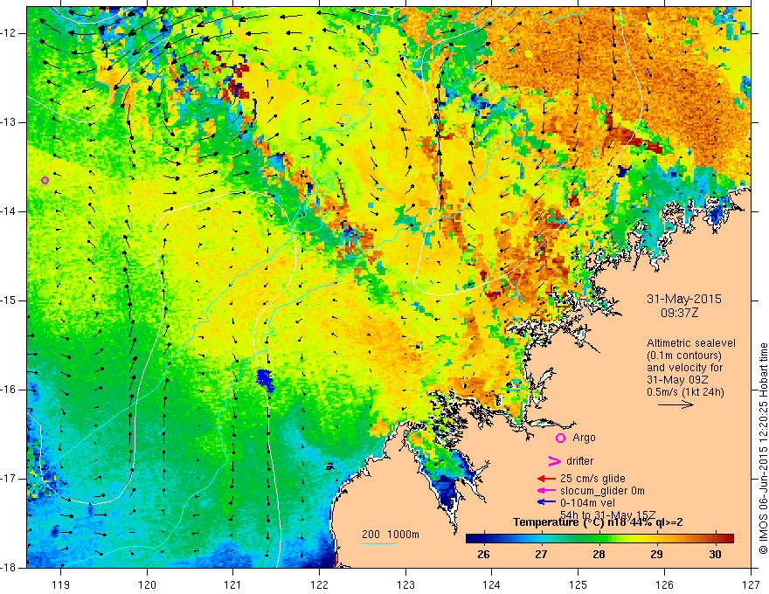Click the '28' colorbar tick label
This screenshot has height=594, width=769.
(x=599, y=555)
